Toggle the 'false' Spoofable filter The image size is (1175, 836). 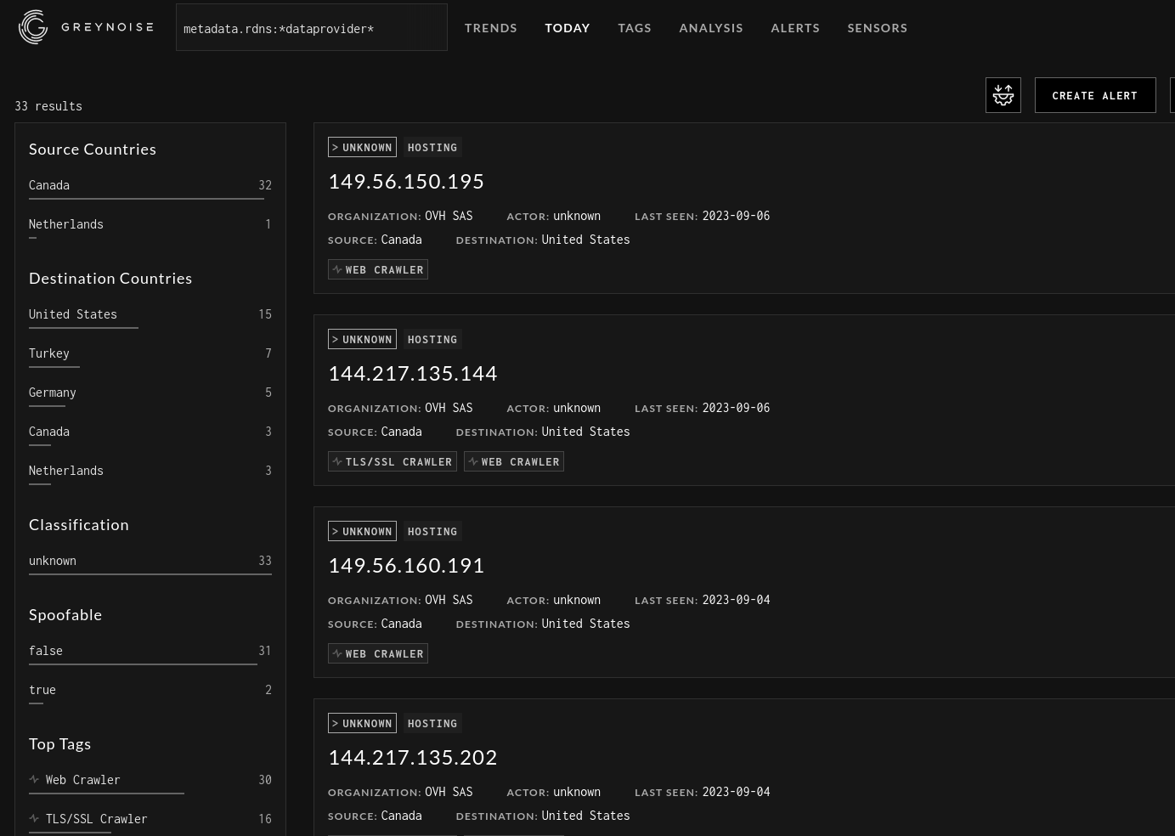(46, 650)
